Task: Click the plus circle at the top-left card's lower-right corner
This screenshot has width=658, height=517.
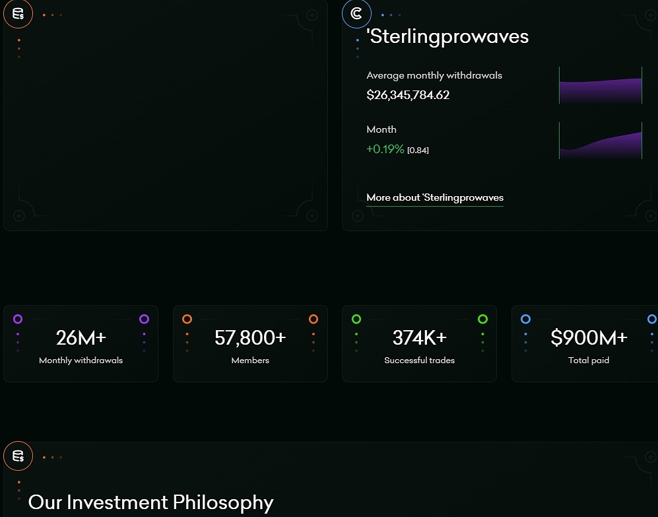Action: [x=312, y=215]
